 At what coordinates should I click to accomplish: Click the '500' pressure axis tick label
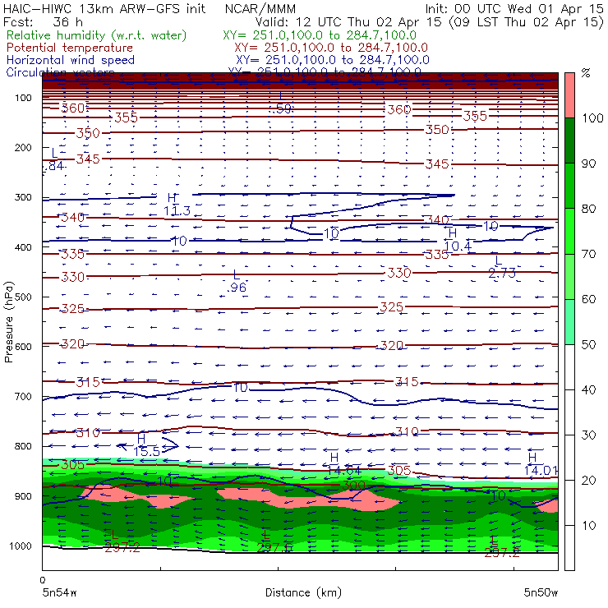coord(23,297)
